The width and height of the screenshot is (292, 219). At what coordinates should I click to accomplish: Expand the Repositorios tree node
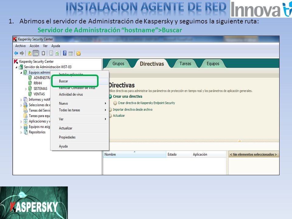pos(21,133)
